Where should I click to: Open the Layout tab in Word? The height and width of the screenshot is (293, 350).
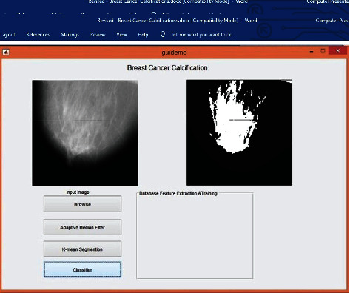(7, 35)
